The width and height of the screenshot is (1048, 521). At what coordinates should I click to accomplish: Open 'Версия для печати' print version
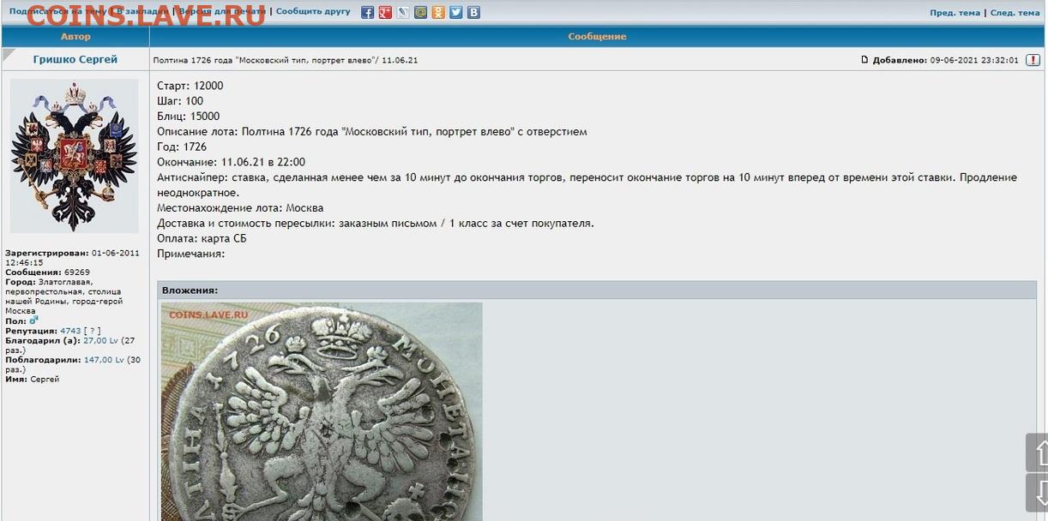click(x=222, y=12)
